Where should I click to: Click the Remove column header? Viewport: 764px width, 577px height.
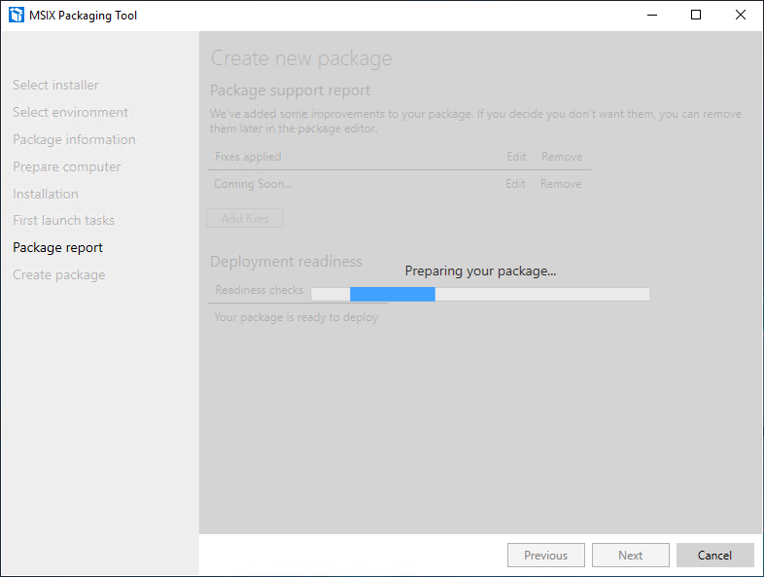562,157
